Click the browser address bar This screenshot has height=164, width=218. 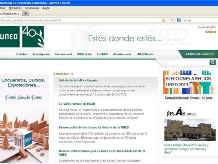point(80,20)
